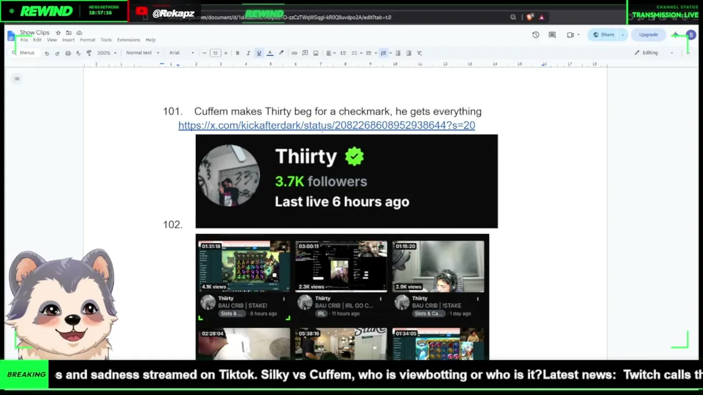Open the View menu
The image size is (703, 395).
tap(52, 40)
